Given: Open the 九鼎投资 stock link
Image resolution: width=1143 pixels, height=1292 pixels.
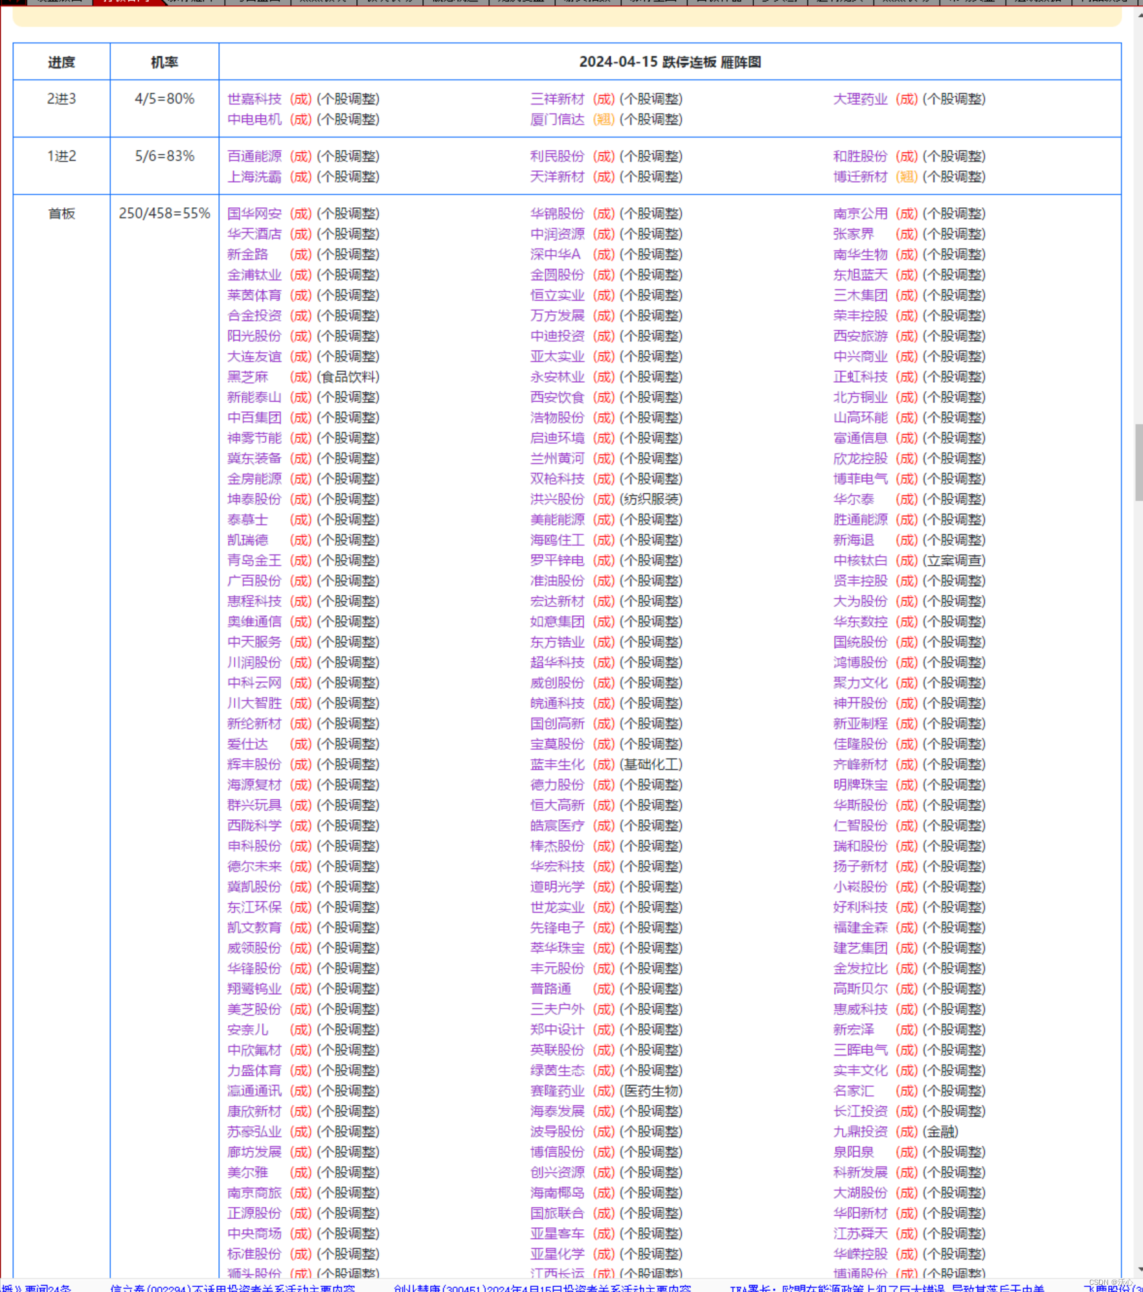Looking at the screenshot, I should (x=861, y=1132).
